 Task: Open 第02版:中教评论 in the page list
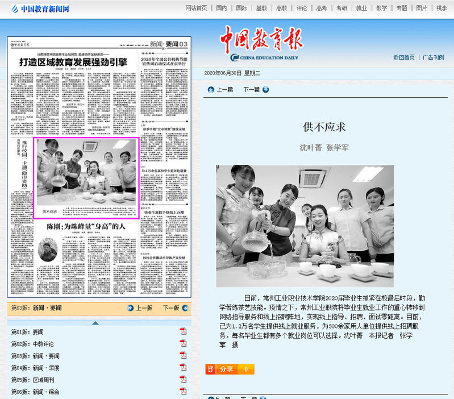pos(32,344)
